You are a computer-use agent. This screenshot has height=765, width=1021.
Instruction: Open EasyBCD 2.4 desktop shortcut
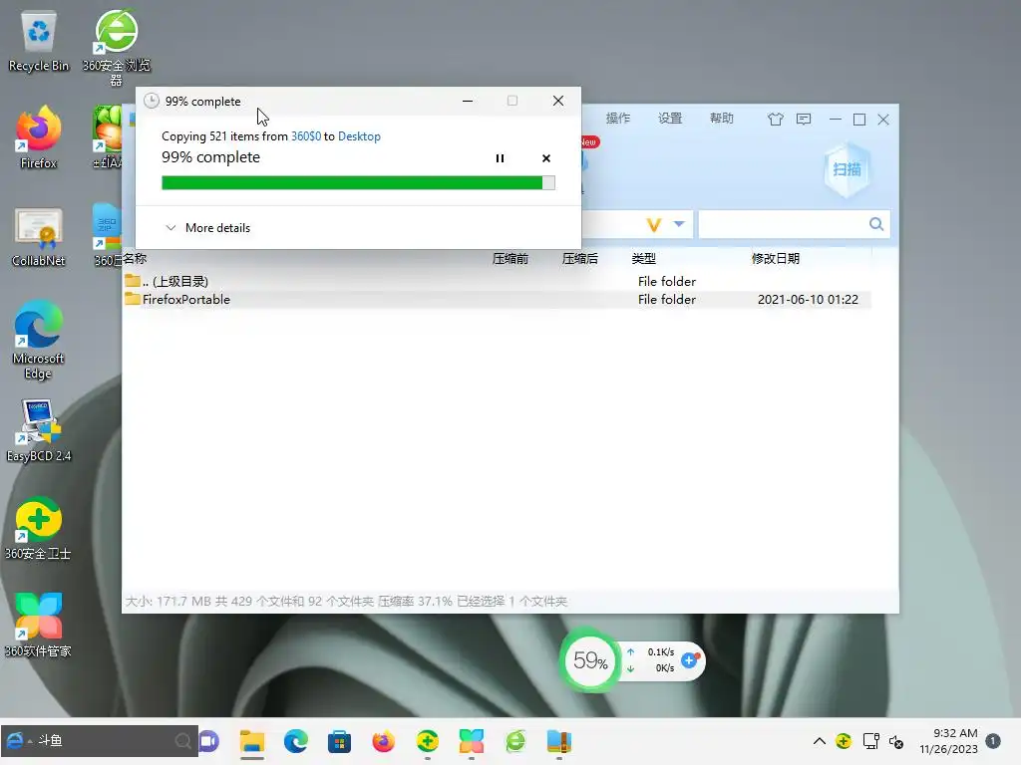(x=39, y=430)
